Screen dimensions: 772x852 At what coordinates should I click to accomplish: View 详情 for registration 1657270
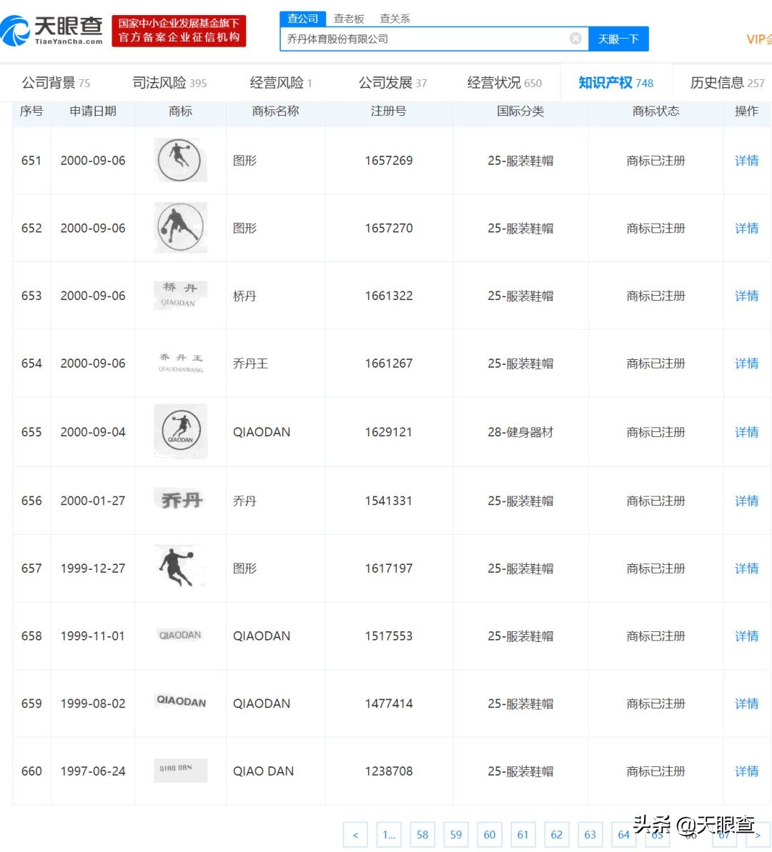746,229
